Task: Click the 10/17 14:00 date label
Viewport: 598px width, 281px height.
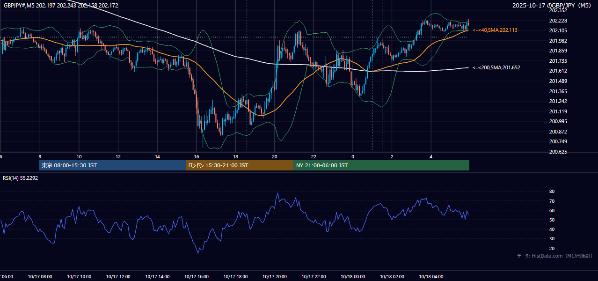Action: pyautogui.click(x=157, y=277)
